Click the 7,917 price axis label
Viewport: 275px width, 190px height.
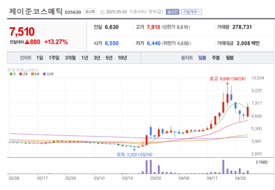point(257,103)
